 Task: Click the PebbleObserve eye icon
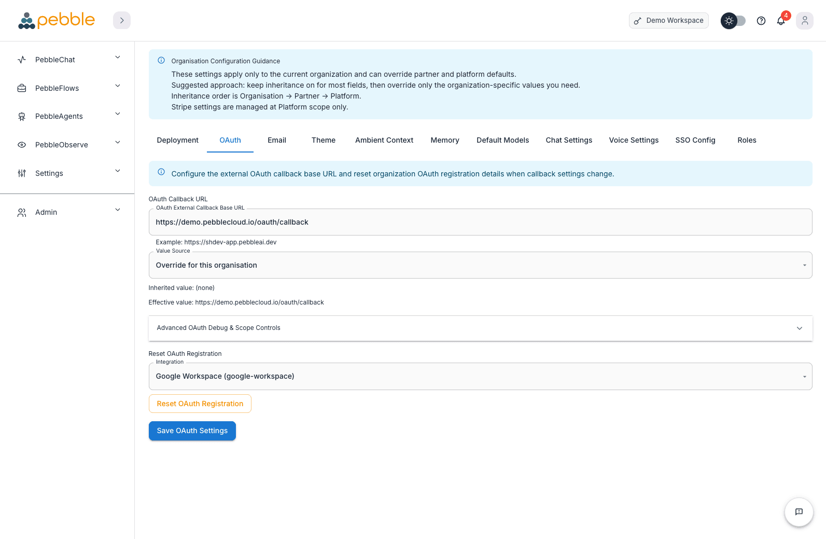pos(21,144)
